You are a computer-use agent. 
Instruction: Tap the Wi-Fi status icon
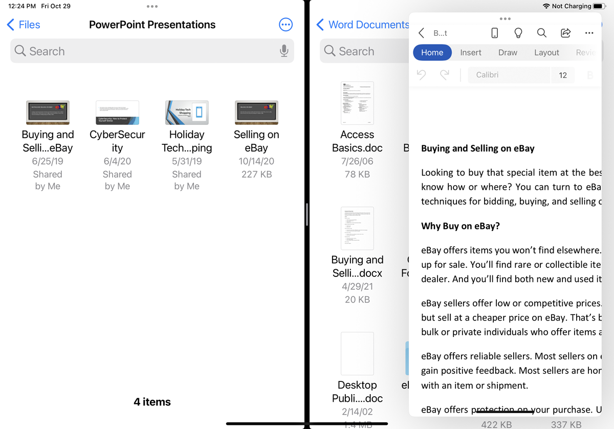pos(546,6)
